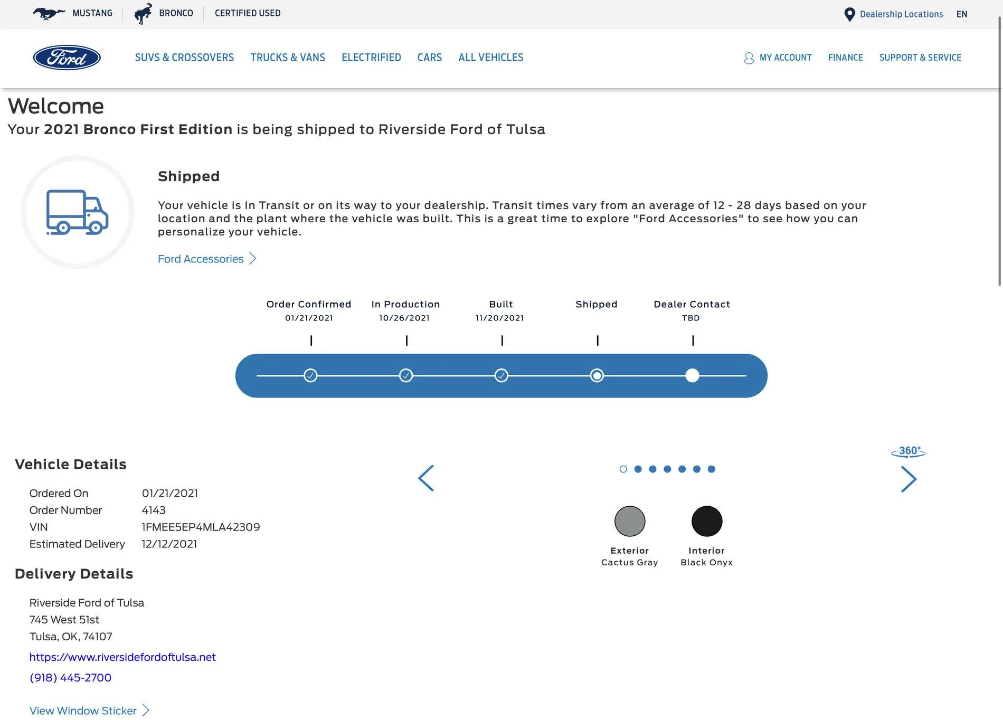Select the second image carousel dot
This screenshot has height=720, width=1003.
(638, 469)
